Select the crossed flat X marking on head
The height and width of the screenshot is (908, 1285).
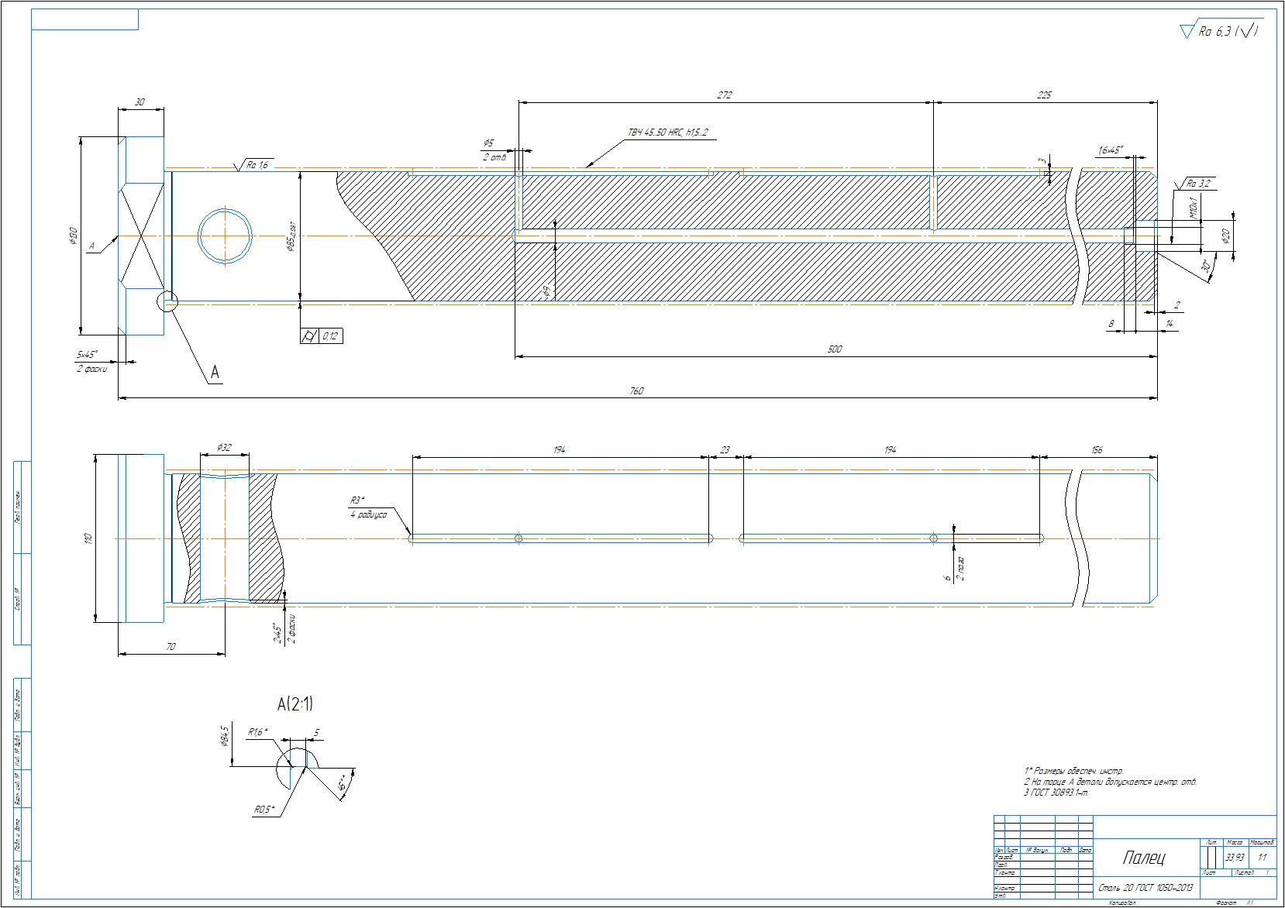click(x=141, y=236)
